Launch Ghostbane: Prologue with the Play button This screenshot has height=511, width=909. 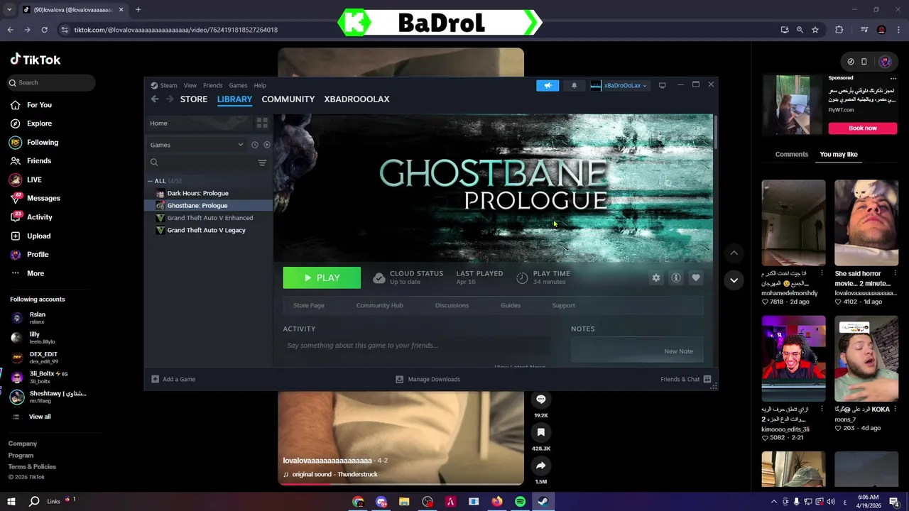pyautogui.click(x=322, y=278)
